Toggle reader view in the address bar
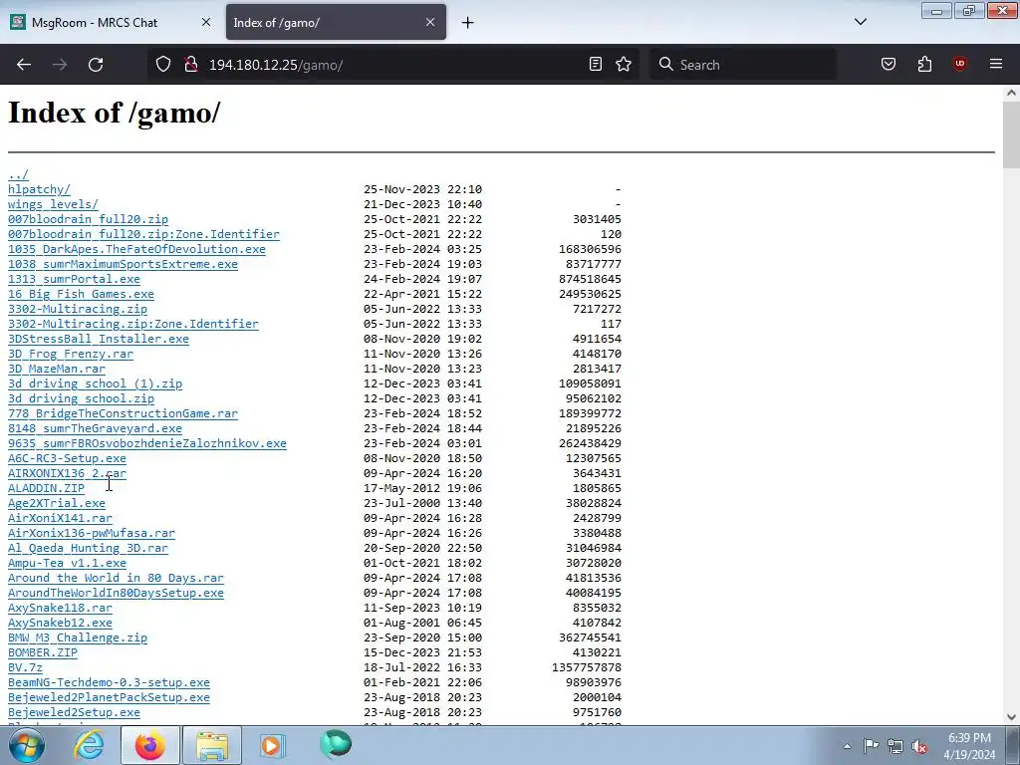The height and width of the screenshot is (765, 1020). tap(596, 65)
